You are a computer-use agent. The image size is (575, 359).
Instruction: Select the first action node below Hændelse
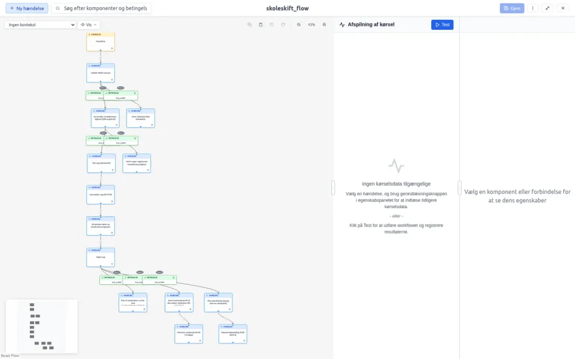click(x=101, y=73)
